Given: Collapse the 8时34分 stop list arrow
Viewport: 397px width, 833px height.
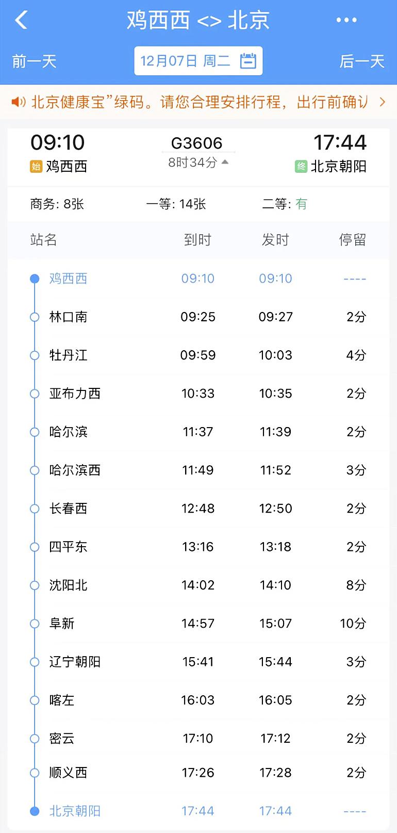Looking at the screenshot, I should pos(225,162).
